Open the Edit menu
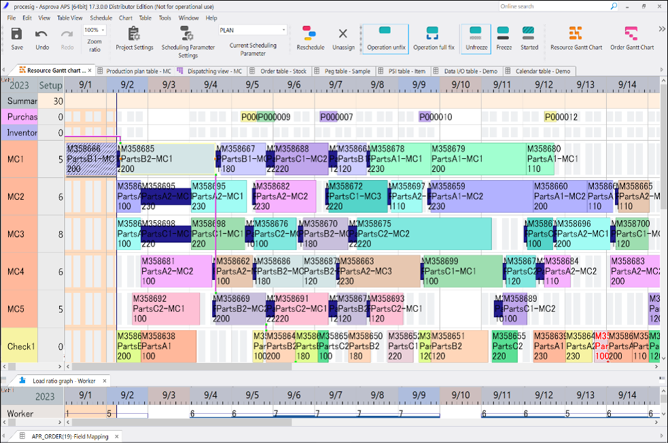668x443 pixels. (27, 18)
